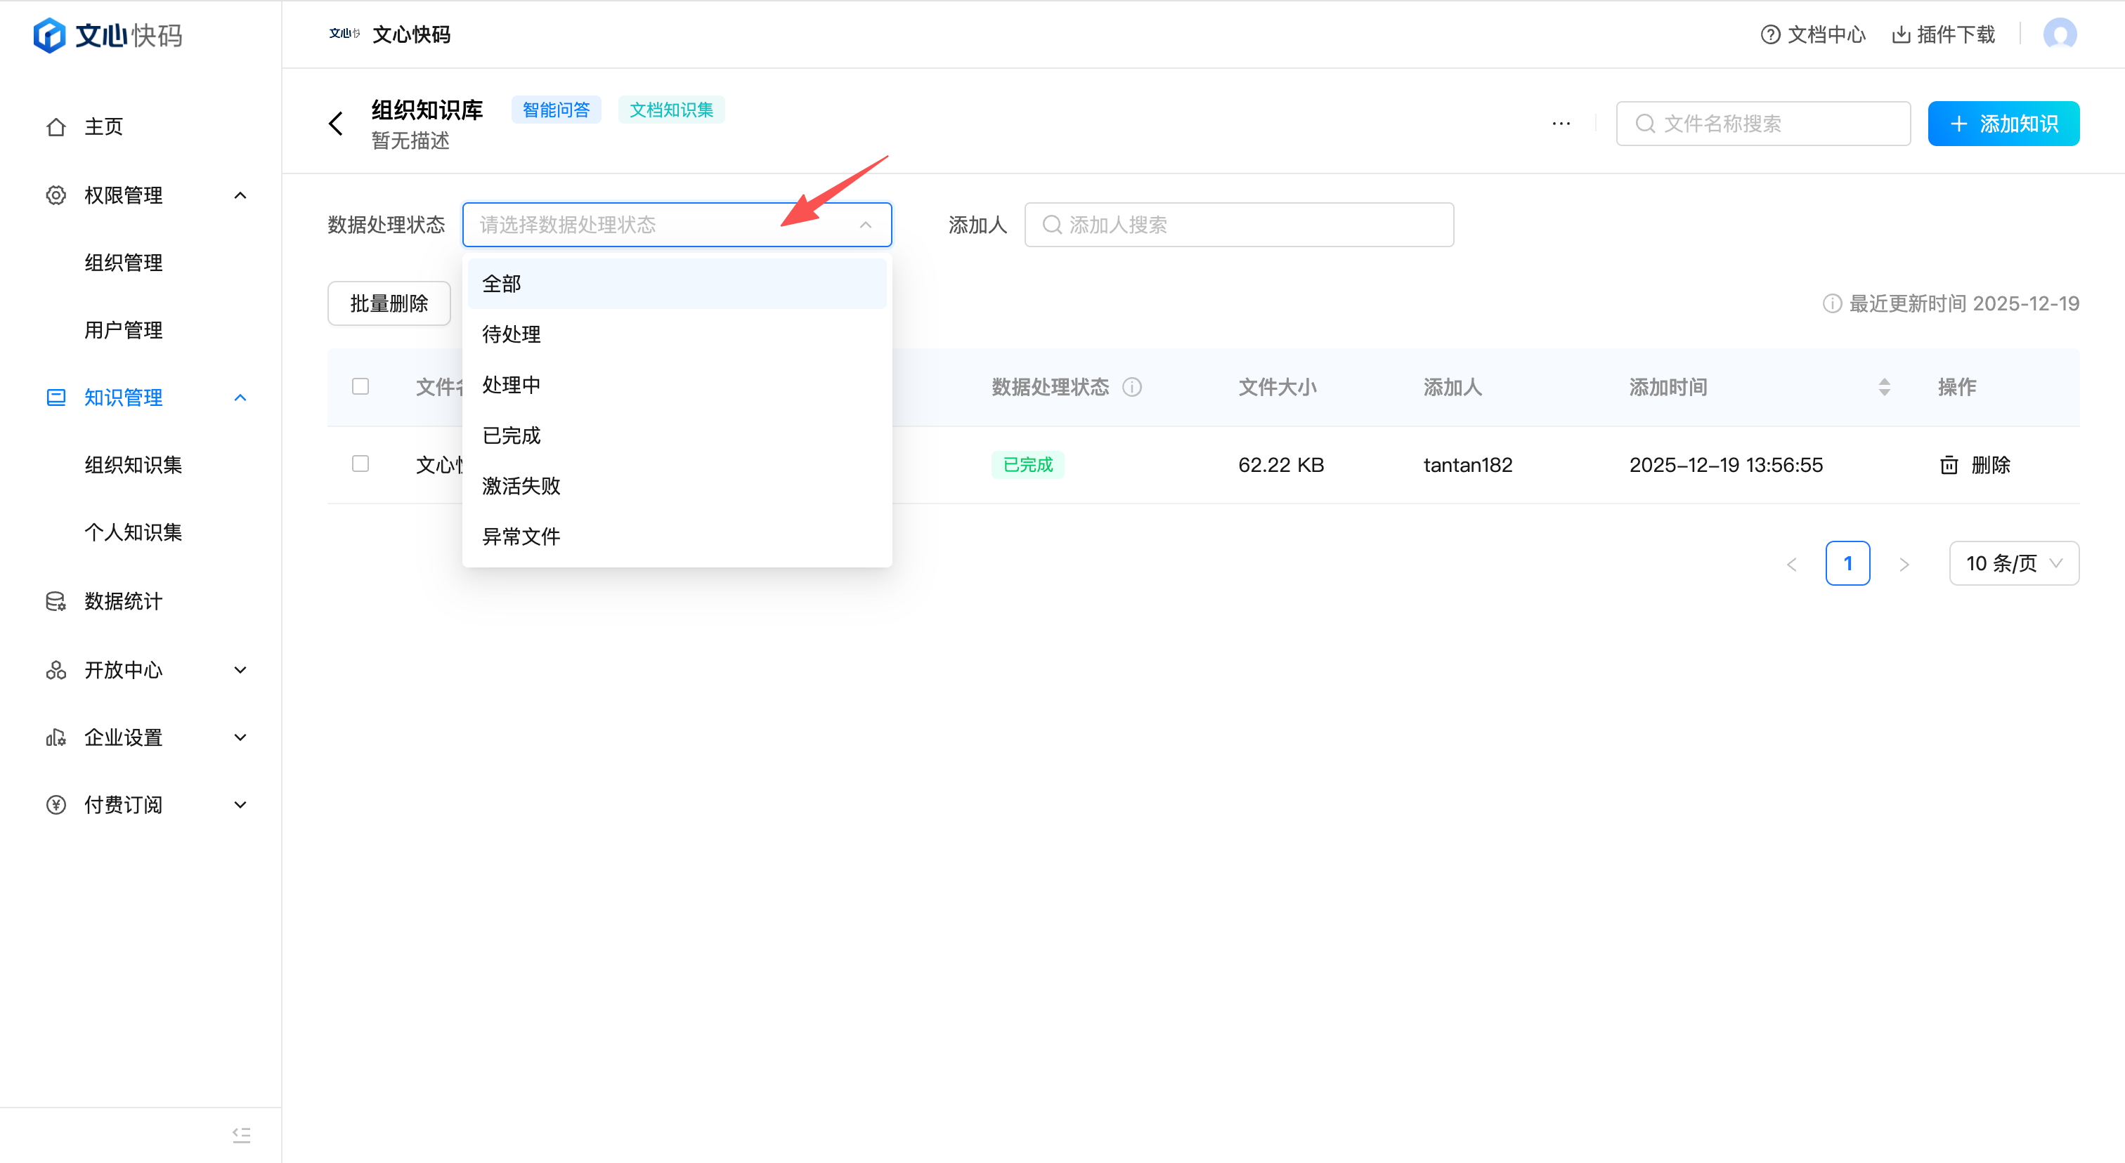Viewport: 2125px width, 1163px height.
Task: Click the back arrow beside 组织知识库
Action: 336,124
